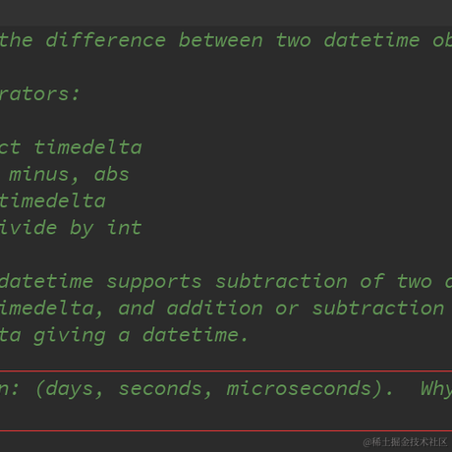Click the word "addition" in the docstring
This screenshot has height=452, width=452.
tap(215, 309)
